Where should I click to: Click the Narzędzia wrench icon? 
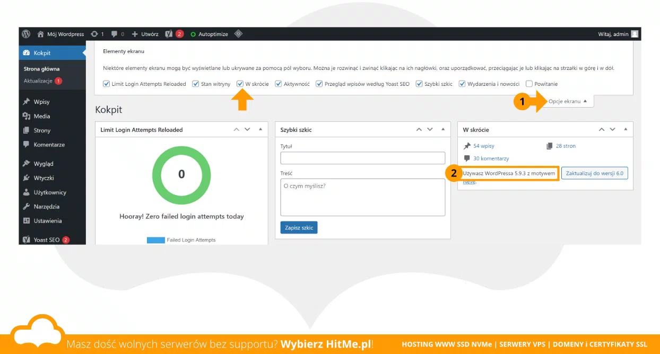click(27, 207)
